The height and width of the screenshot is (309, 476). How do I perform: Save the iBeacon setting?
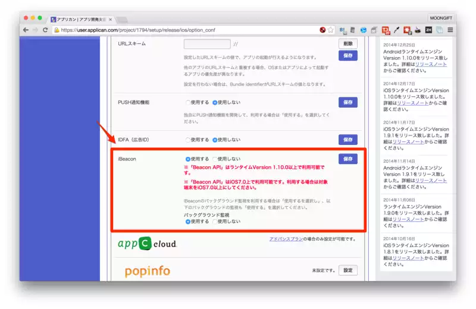[x=348, y=159]
